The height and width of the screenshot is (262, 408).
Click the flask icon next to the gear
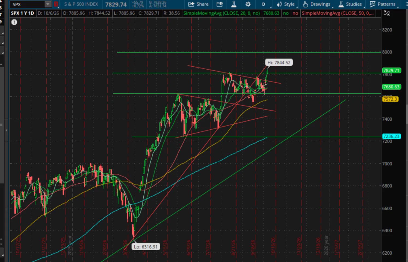(234, 4)
